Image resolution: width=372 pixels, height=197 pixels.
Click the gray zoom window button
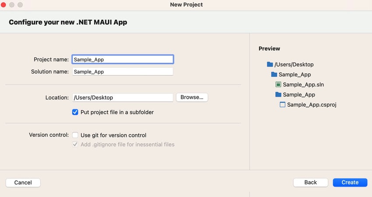20,4
